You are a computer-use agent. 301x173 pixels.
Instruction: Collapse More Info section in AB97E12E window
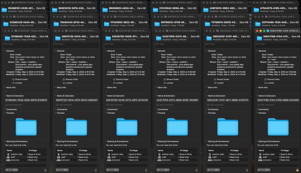click(55, 88)
